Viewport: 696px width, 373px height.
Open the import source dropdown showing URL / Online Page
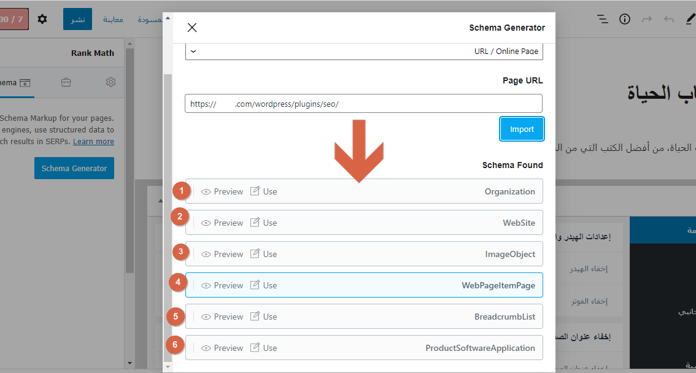point(364,52)
